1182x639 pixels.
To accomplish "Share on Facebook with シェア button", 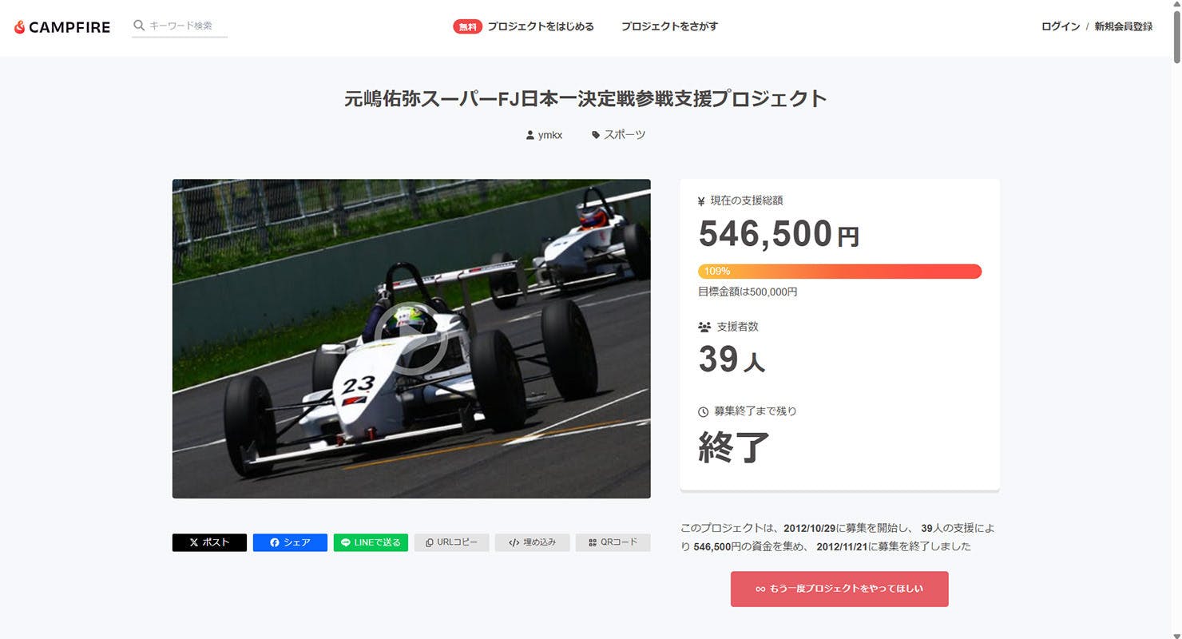I will pos(290,542).
